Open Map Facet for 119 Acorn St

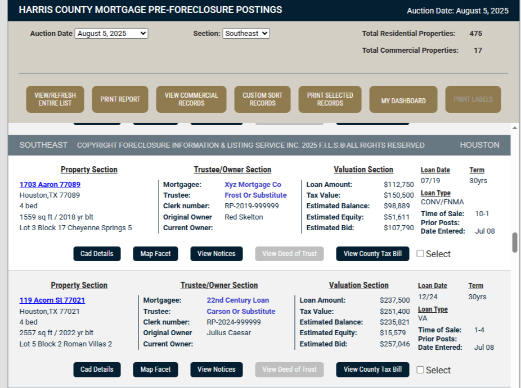tap(155, 369)
